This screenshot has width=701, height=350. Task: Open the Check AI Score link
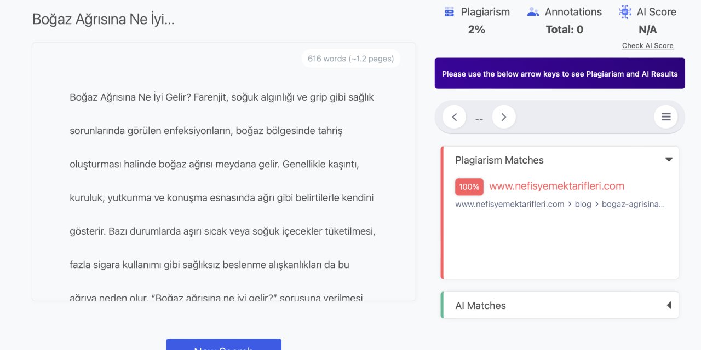648,45
